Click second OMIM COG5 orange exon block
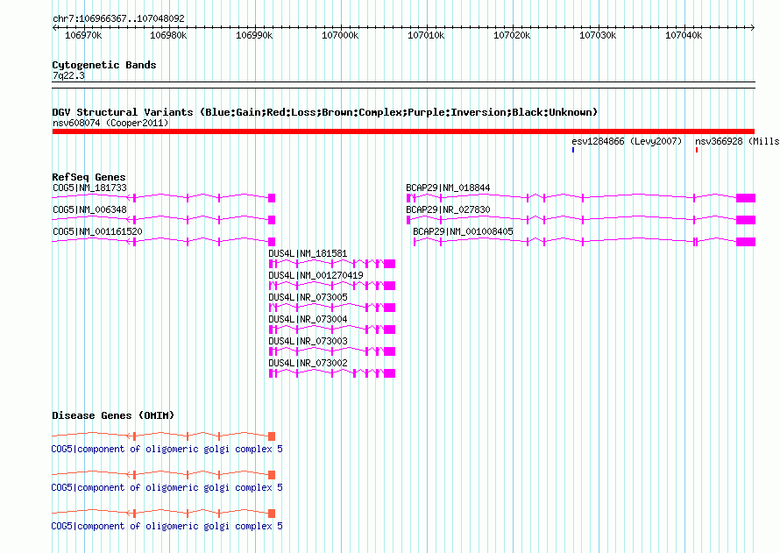The width and height of the screenshot is (780, 553). coord(272,475)
